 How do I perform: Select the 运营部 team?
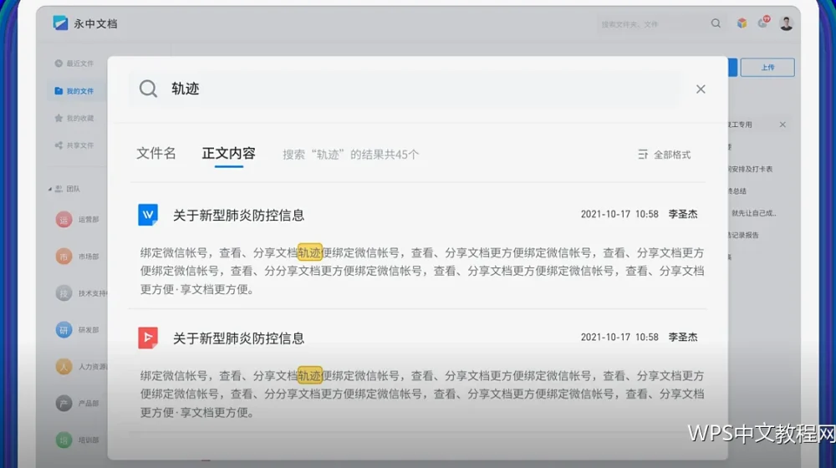coord(78,219)
